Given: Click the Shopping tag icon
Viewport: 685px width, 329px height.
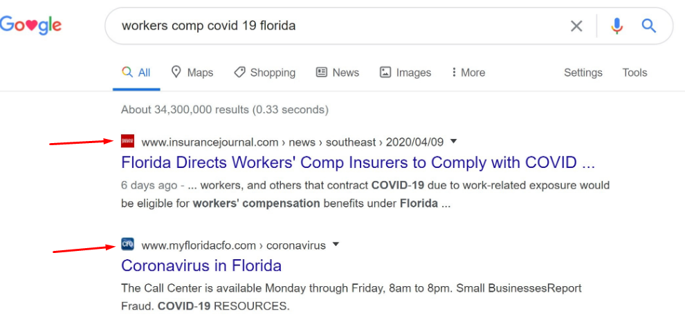Looking at the screenshot, I should click(x=239, y=72).
